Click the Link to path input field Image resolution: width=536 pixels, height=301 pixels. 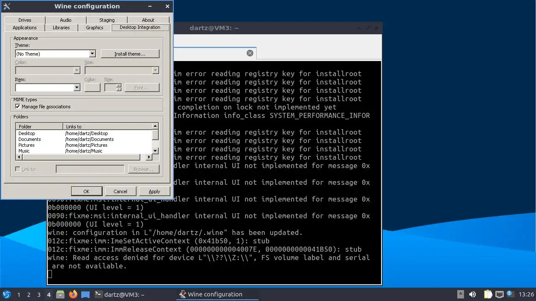90,169
